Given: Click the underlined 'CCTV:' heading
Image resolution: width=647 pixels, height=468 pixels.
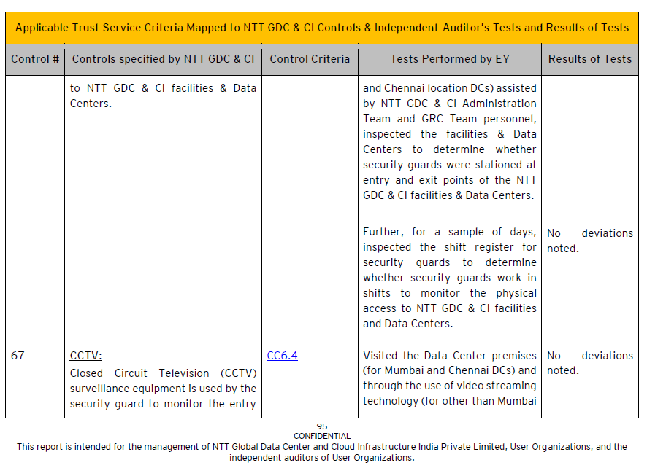Looking at the screenshot, I should [x=86, y=356].
